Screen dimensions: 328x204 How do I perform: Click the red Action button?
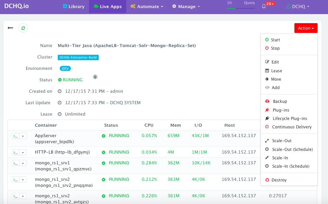click(306, 28)
